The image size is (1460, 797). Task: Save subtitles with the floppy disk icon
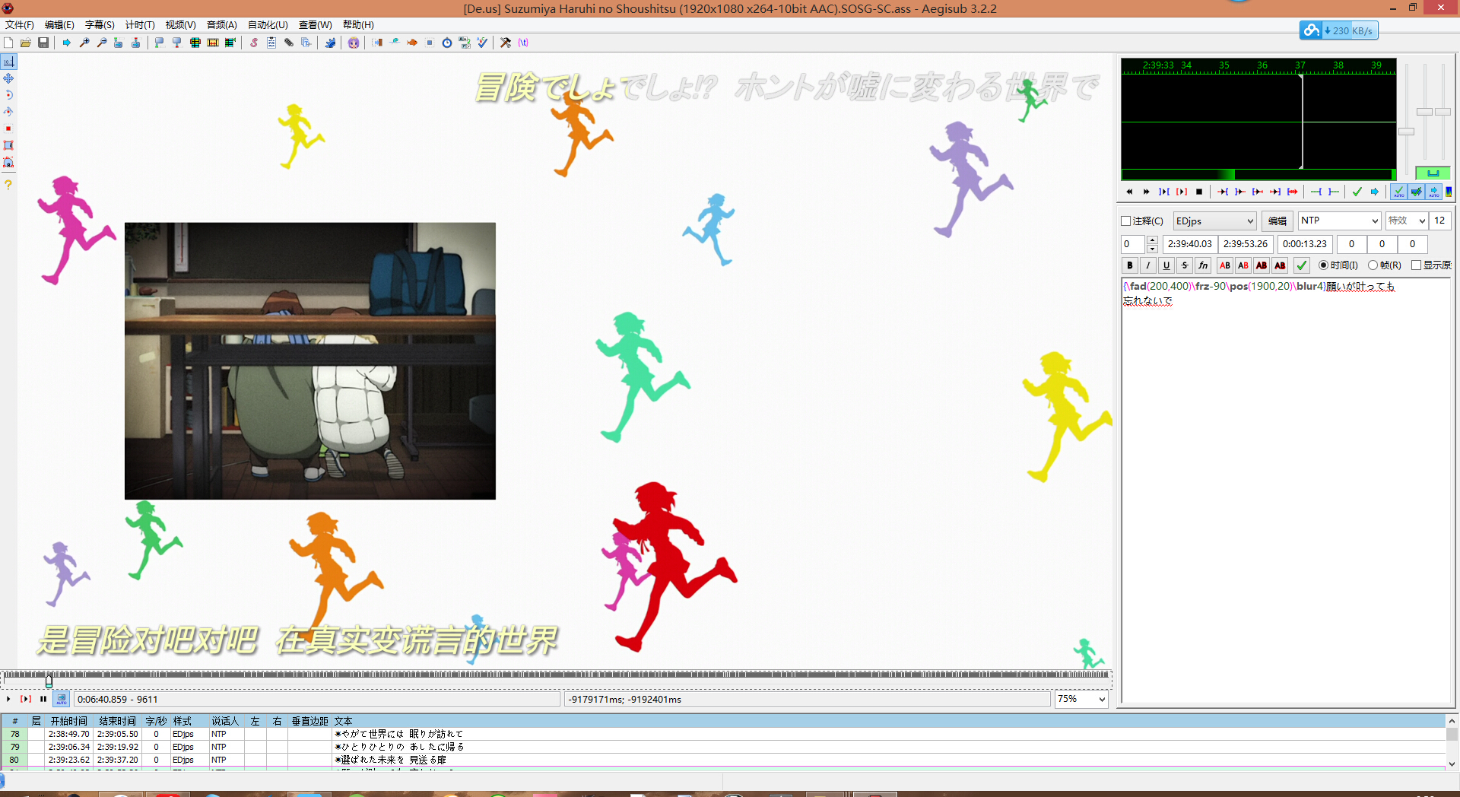(43, 43)
